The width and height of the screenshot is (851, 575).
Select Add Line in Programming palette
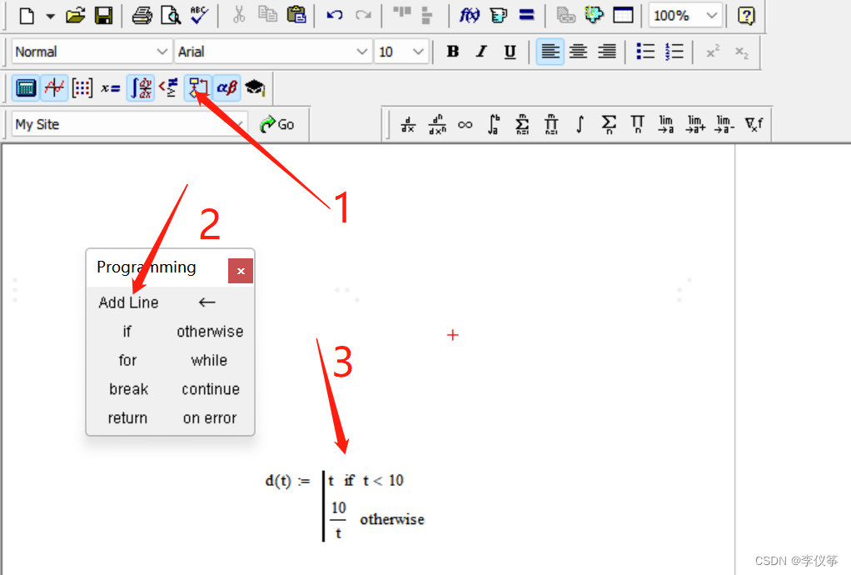128,302
